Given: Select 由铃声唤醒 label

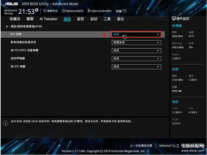Looking at the screenshot, I should pyautogui.click(x=18, y=58).
